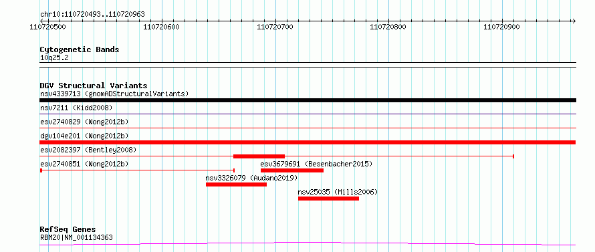The image size is (595, 252).
Task: Select the red bar under nsv25035
Action: click(x=329, y=199)
